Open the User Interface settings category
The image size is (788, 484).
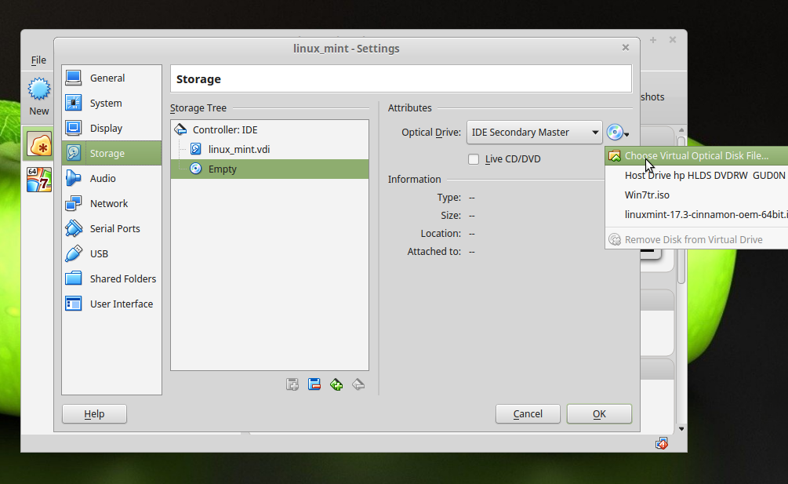click(111, 304)
